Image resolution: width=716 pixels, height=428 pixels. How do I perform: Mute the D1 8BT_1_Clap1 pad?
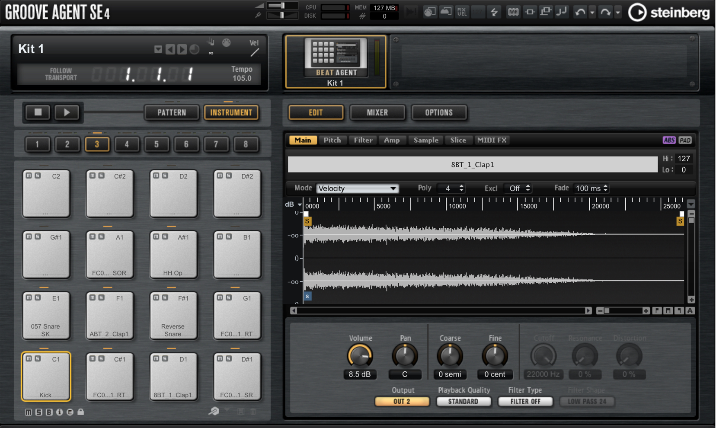156,359
